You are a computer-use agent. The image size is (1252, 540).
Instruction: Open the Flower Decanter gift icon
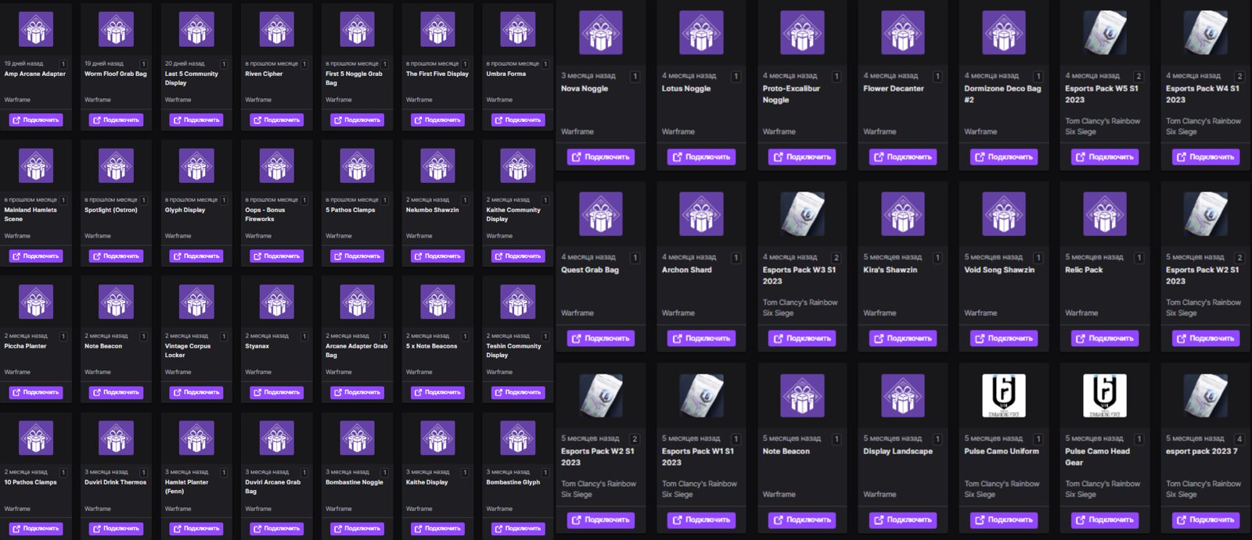tap(903, 33)
